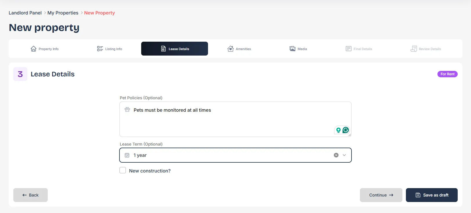471x213 pixels.
Task: Click the calendar icon in Lease Term field
Action: click(127, 155)
